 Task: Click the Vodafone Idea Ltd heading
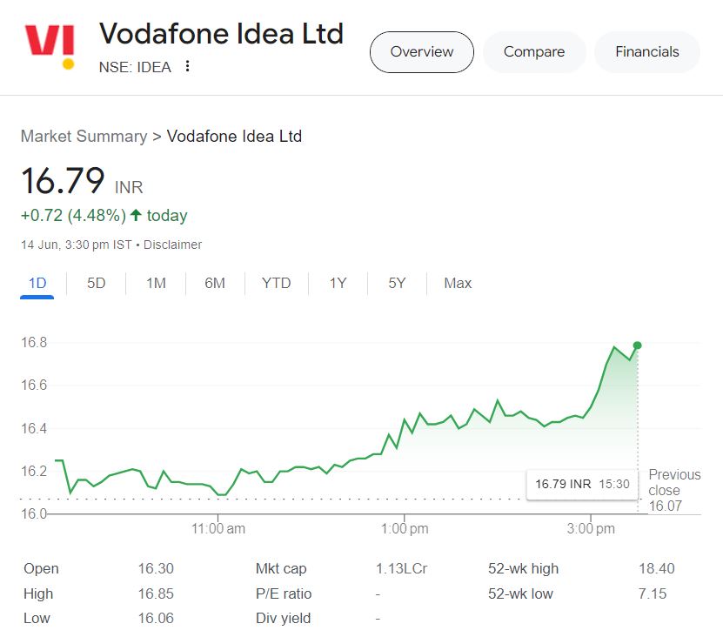(221, 35)
